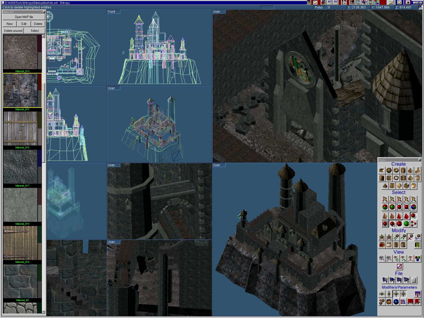Choose the single-pick arrow select tool marked 1
The height and width of the screenshot is (318, 424).
385,199
